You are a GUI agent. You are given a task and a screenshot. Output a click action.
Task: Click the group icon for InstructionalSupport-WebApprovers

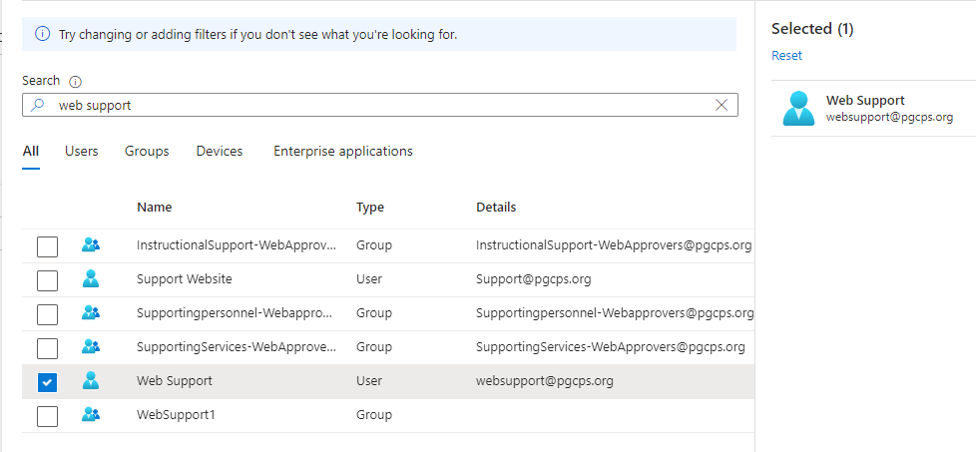pyautogui.click(x=91, y=245)
